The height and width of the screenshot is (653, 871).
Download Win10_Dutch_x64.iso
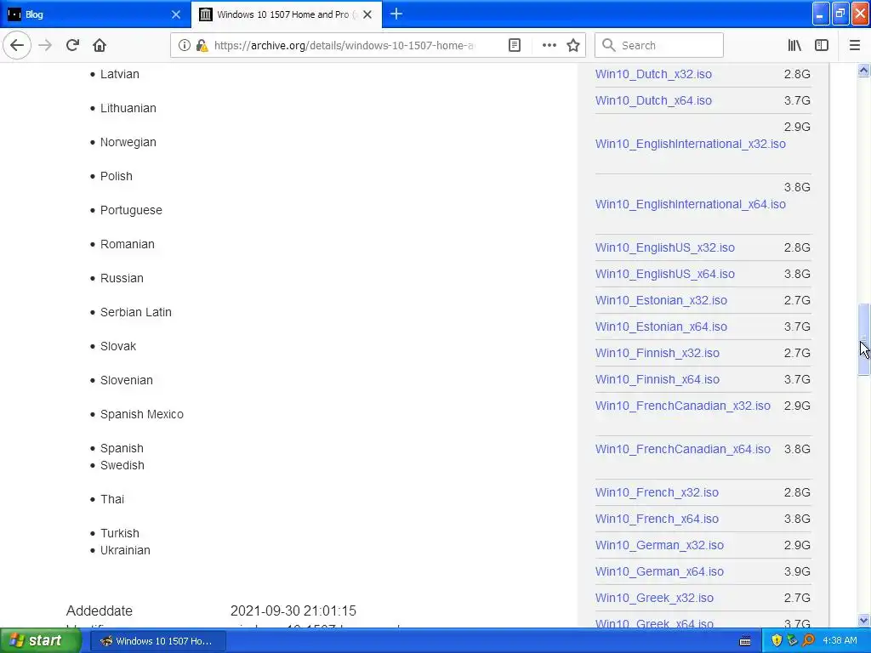[x=653, y=100]
